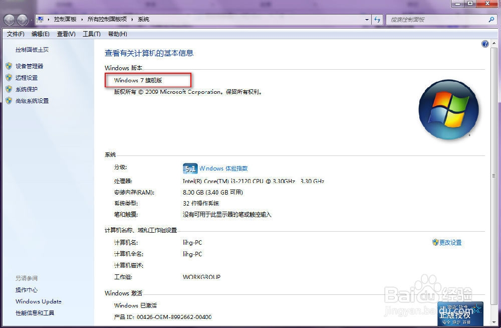Click 控制面板 in the breadcrumb path
Screen dimensions: 501x328
[65, 19]
